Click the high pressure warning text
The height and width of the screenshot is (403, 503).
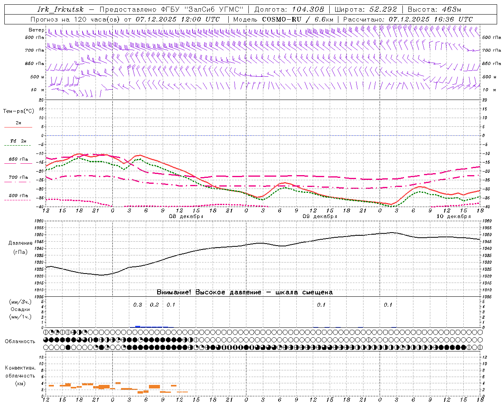point(244,292)
